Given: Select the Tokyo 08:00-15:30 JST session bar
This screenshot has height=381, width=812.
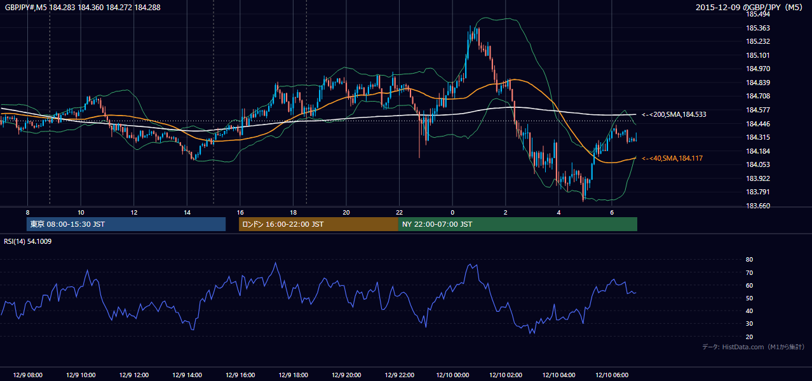Looking at the screenshot, I should coord(126,224).
